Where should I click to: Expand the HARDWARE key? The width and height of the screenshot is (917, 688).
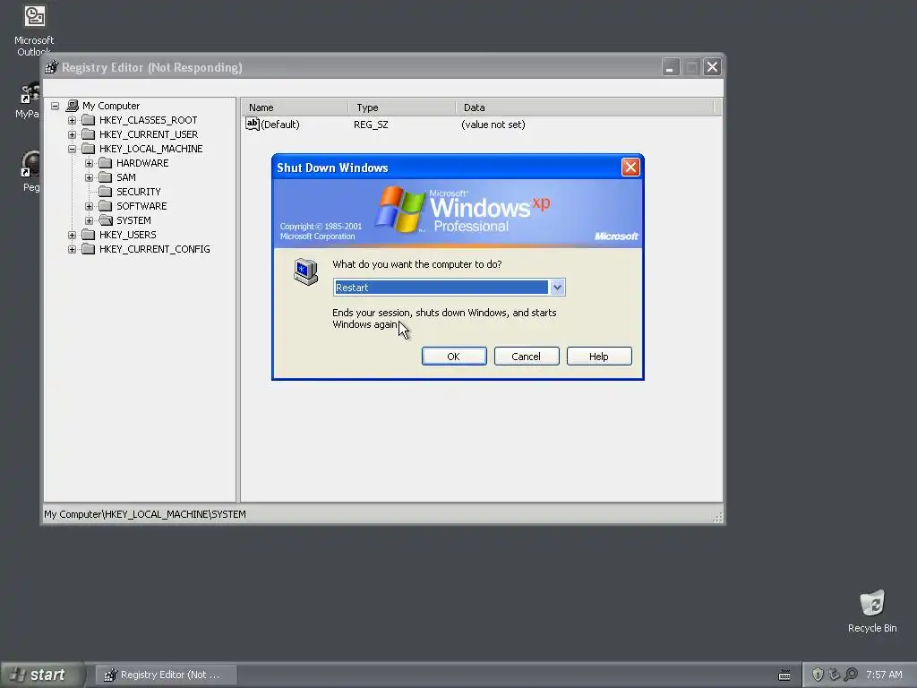click(89, 163)
